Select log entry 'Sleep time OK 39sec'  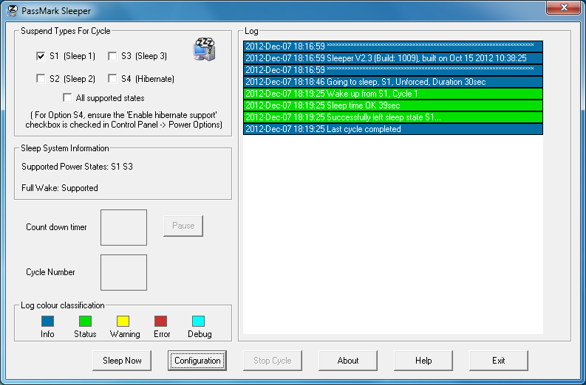pos(393,105)
